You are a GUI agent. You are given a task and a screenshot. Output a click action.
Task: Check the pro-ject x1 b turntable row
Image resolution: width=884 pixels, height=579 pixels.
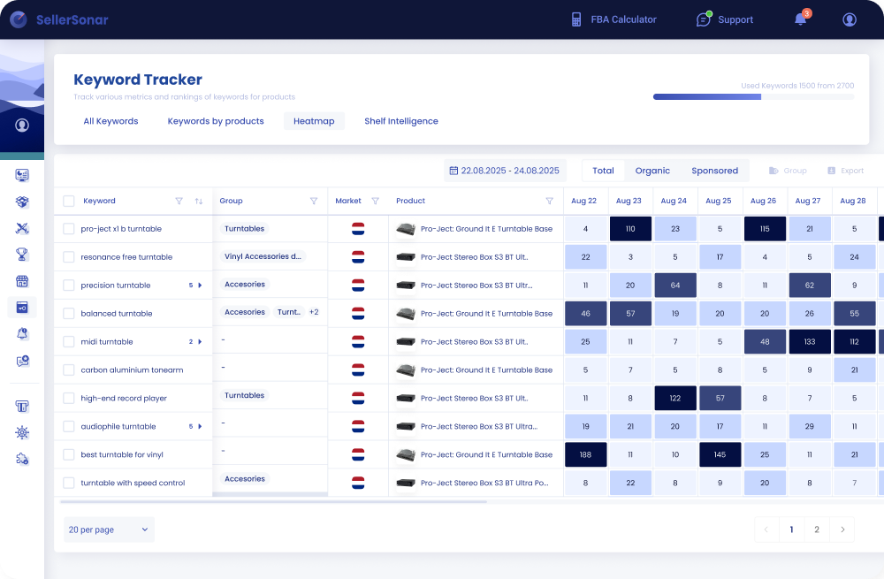tap(69, 229)
